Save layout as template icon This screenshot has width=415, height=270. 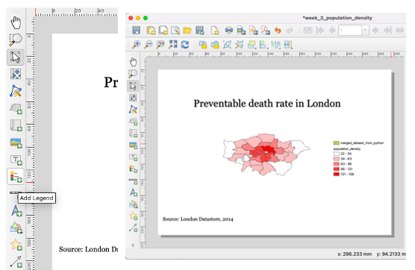tap(200, 31)
